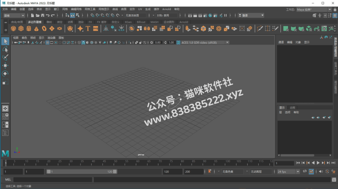Click the Open Scene folder icon

click(38, 16)
